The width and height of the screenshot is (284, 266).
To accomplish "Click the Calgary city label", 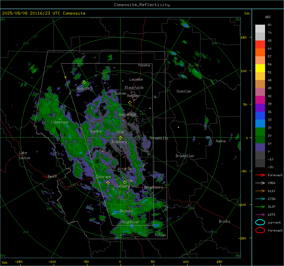I will click(x=123, y=186).
